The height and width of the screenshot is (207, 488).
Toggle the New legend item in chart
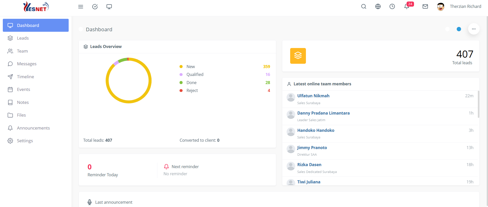pos(190,67)
